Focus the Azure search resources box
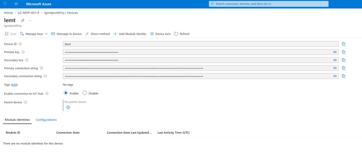362x157 pixels. (x=269, y=4)
